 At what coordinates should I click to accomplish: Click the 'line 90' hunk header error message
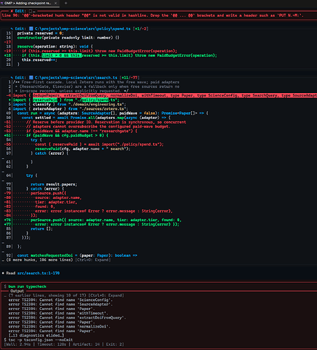coord(153,15)
